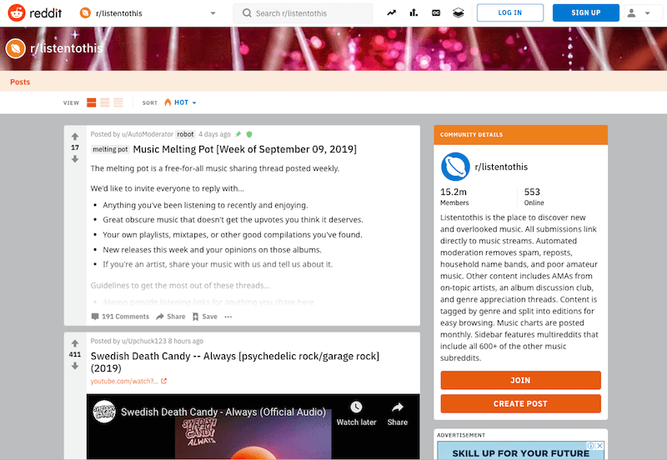
Task: Click the community planet logo in sidebar
Action: click(x=455, y=167)
